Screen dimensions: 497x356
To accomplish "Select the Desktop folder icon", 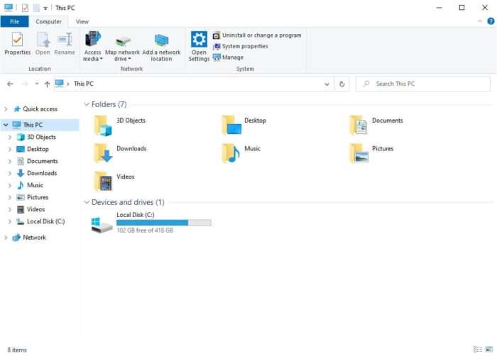I will [x=231, y=126].
